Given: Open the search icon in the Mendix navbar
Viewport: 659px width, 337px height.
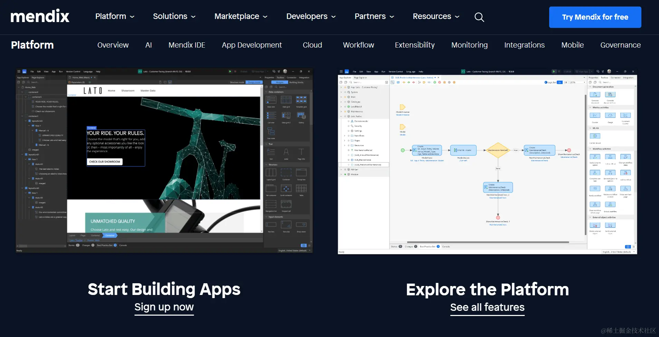Looking at the screenshot, I should [x=479, y=17].
